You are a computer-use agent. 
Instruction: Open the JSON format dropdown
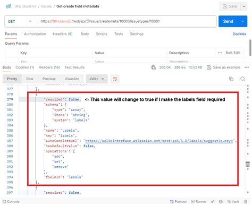tap(97, 79)
